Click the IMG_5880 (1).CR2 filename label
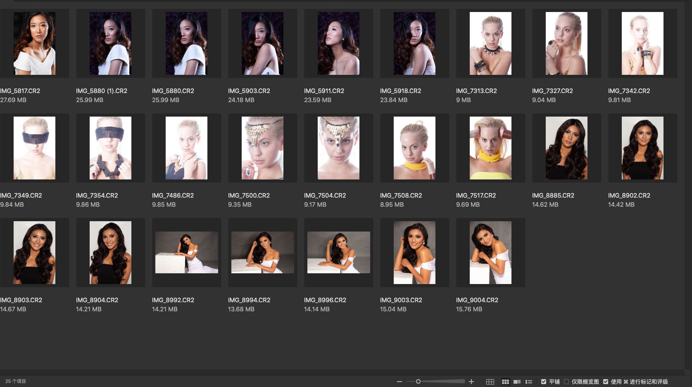The height and width of the screenshot is (387, 692). 102,91
